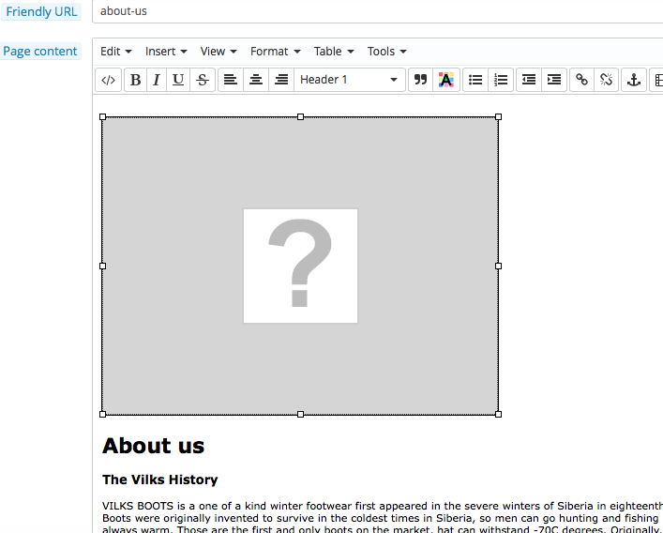
Task: Open the Insert menu
Action: [x=166, y=52]
